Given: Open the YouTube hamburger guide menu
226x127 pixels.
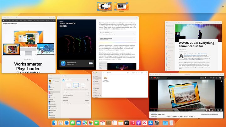Looking at the screenshot, I should tap(151, 78).
